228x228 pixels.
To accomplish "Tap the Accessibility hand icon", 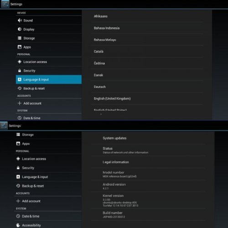I will click(x=18, y=225).
